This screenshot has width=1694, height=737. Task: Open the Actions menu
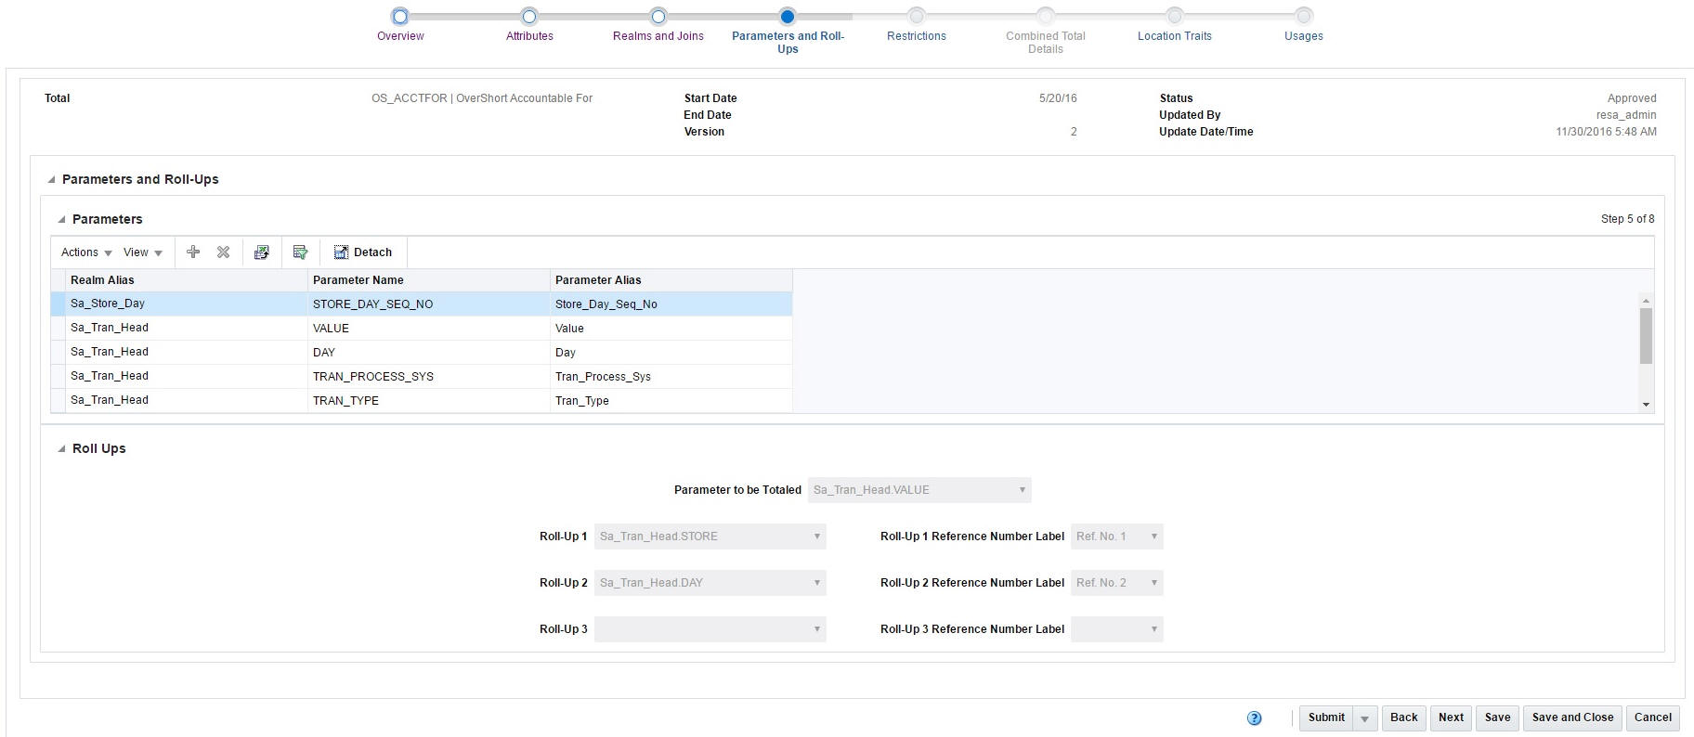coord(86,252)
